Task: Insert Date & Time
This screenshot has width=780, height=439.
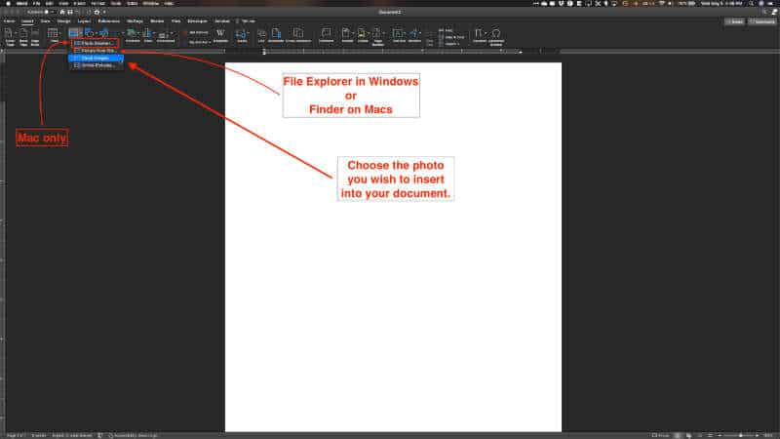Action: pyautogui.click(x=452, y=37)
